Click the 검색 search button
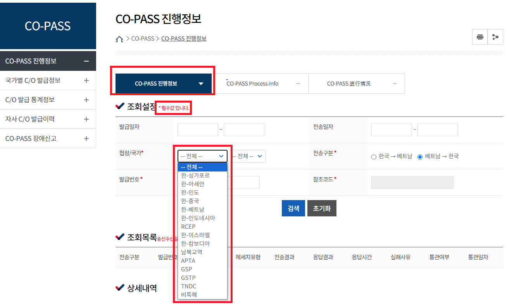The width and height of the screenshot is (507, 305). tap(293, 208)
